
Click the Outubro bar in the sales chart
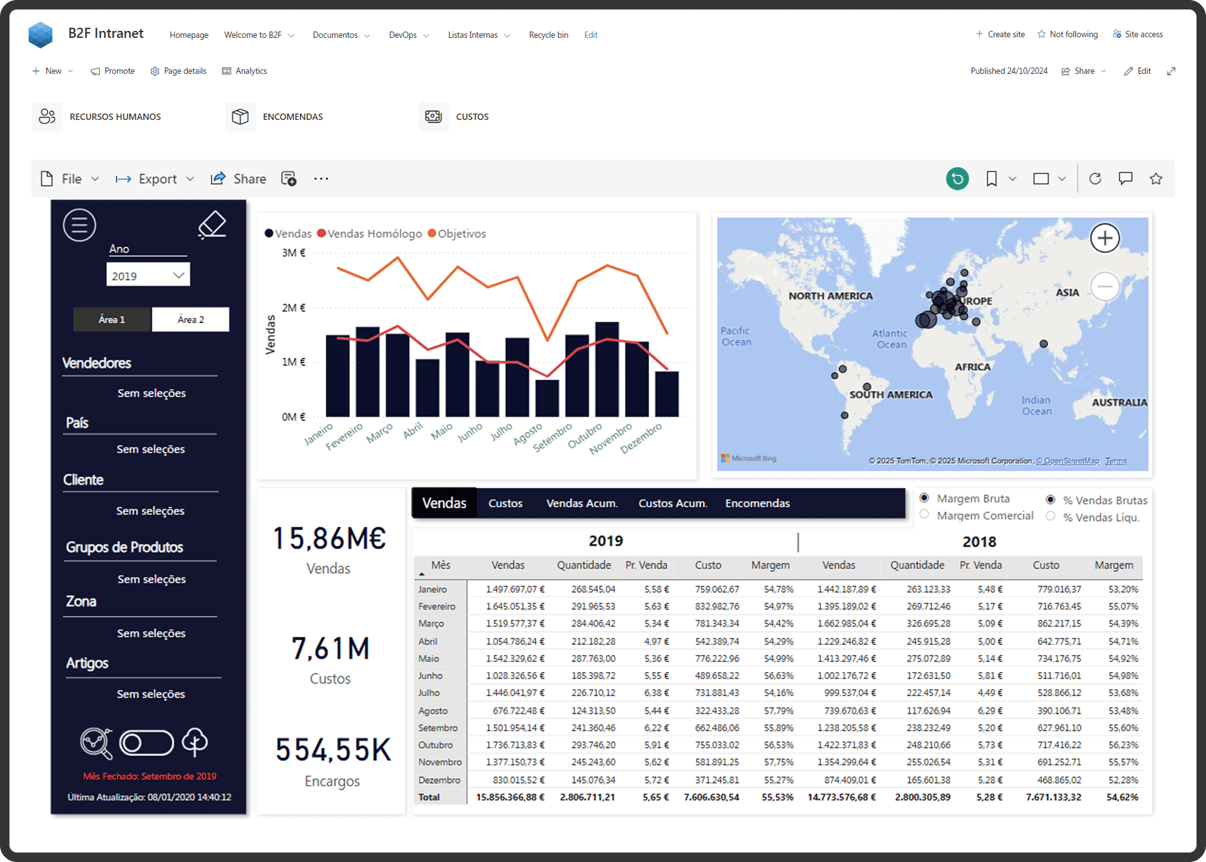(x=607, y=369)
